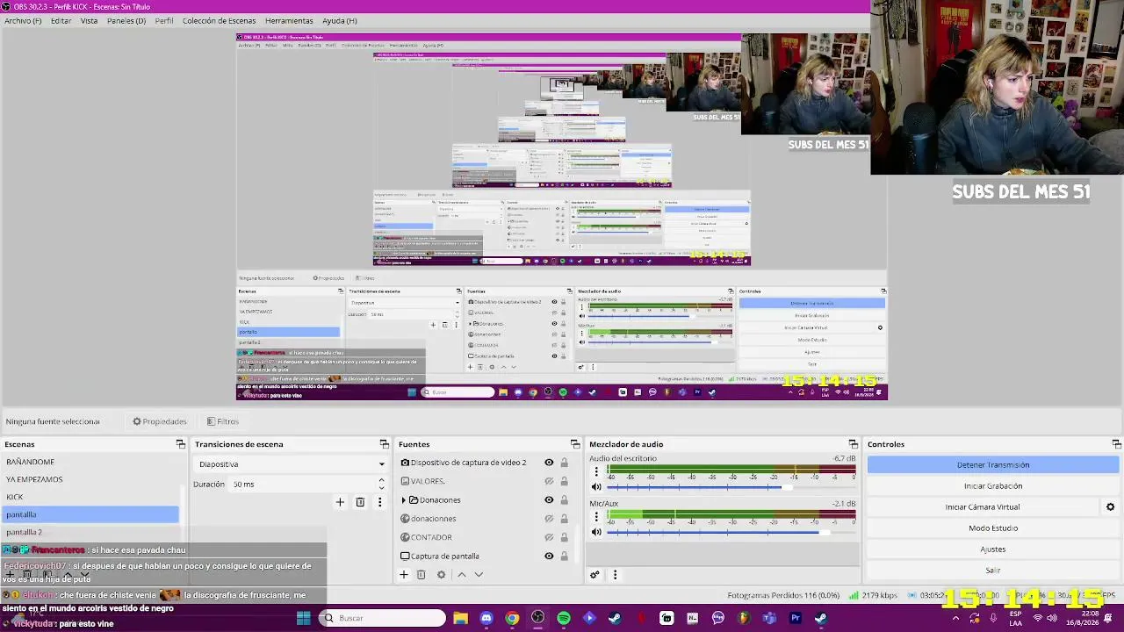This screenshot has height=632, width=1124.
Task: Show the CONTADOR source
Action: coord(549,537)
